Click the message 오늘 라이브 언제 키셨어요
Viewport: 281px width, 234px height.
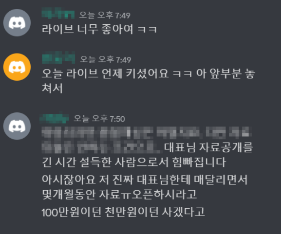pyautogui.click(x=105, y=73)
